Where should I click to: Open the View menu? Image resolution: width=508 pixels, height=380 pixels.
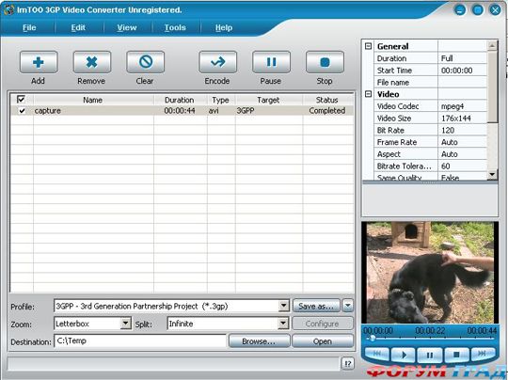(127, 28)
